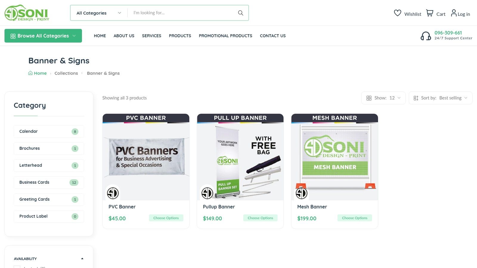Go to the HOME menu item

click(100, 36)
